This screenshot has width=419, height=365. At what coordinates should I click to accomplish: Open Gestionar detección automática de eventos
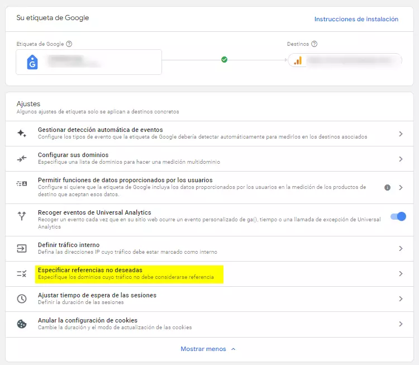tap(209, 134)
